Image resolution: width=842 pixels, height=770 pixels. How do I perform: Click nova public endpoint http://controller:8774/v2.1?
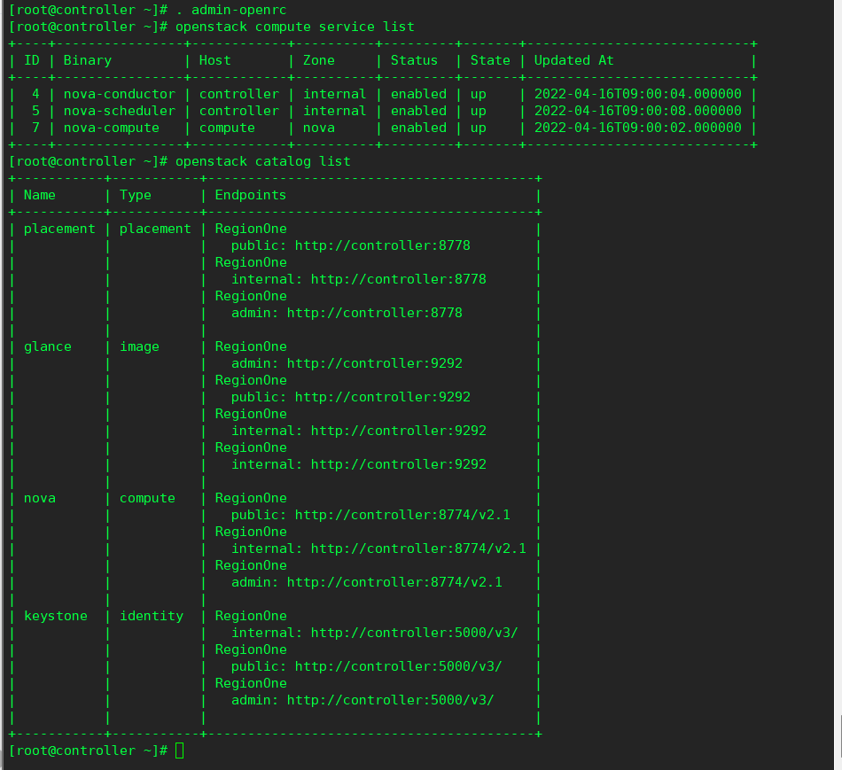tap(402, 515)
